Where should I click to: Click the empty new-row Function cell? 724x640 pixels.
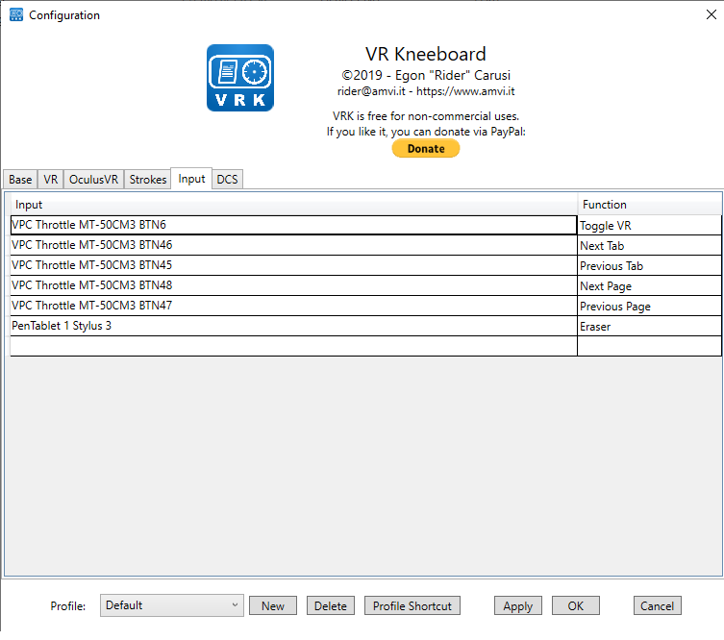pos(649,346)
